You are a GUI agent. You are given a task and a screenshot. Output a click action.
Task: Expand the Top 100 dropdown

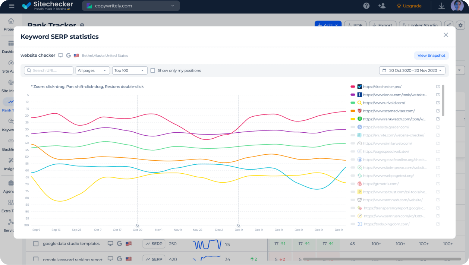tap(130, 70)
